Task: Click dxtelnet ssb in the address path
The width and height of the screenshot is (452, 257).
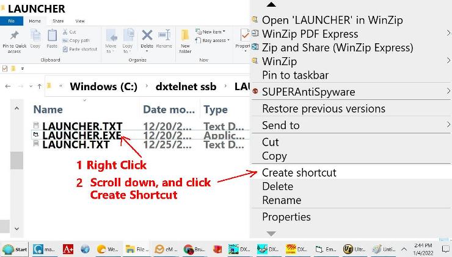Action: tap(186, 86)
